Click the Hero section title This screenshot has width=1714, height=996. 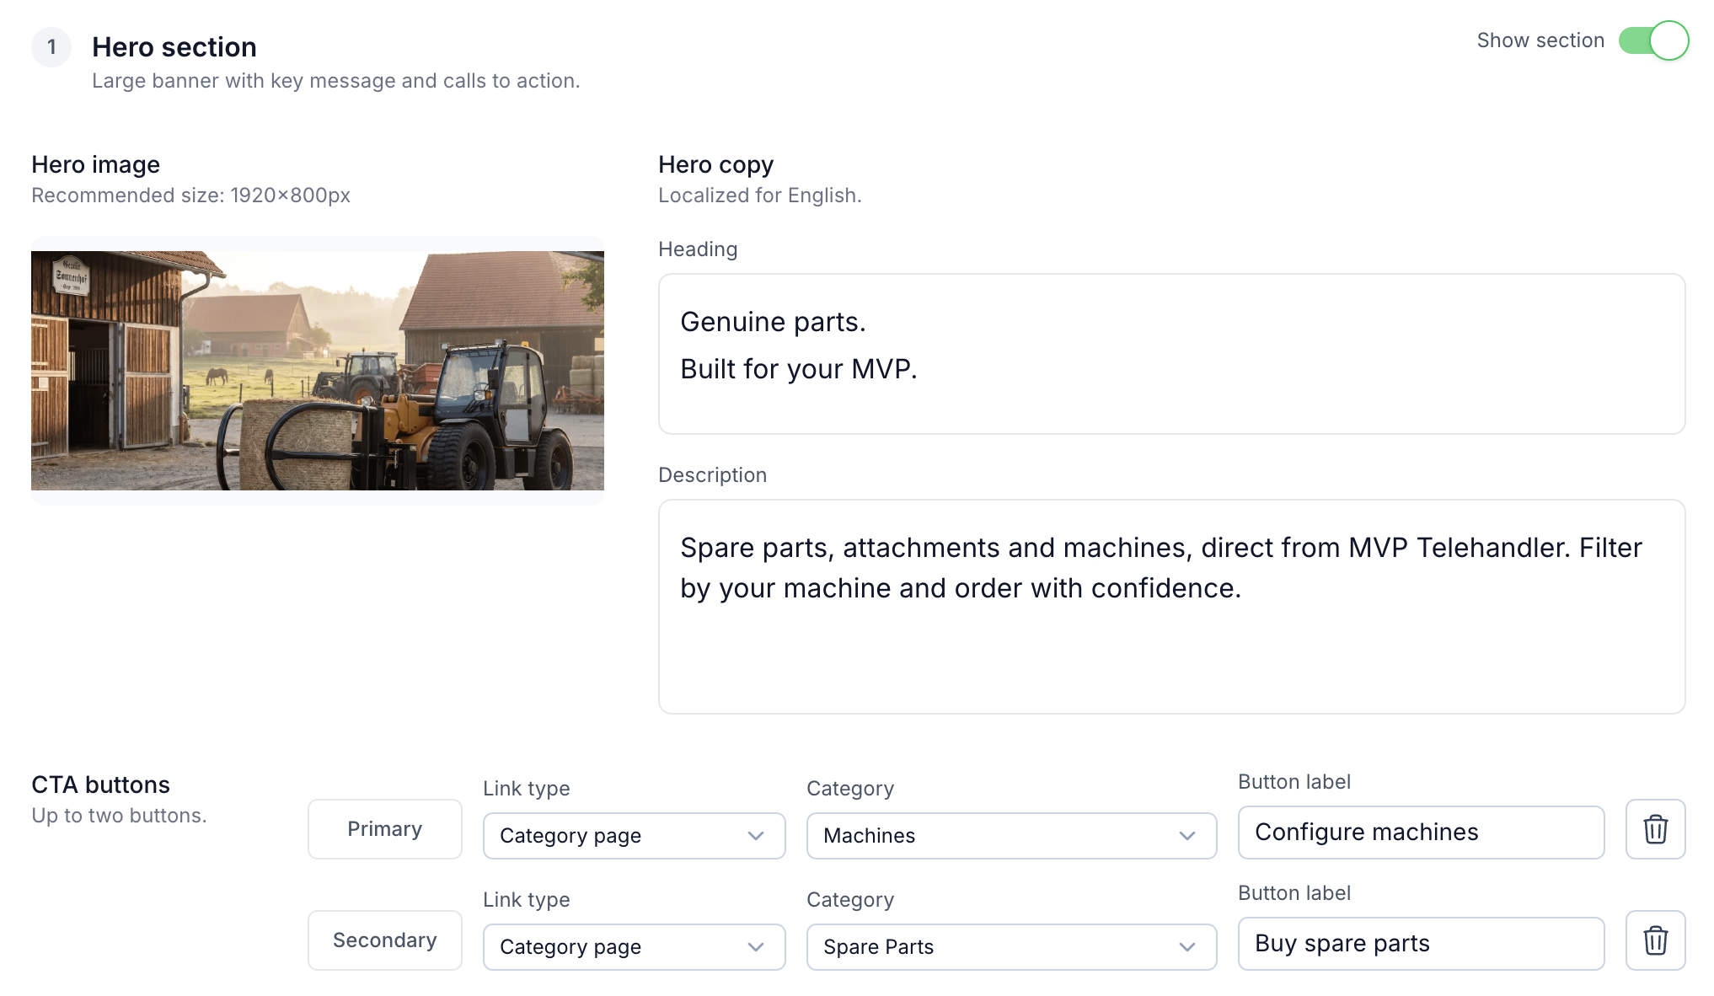(174, 47)
